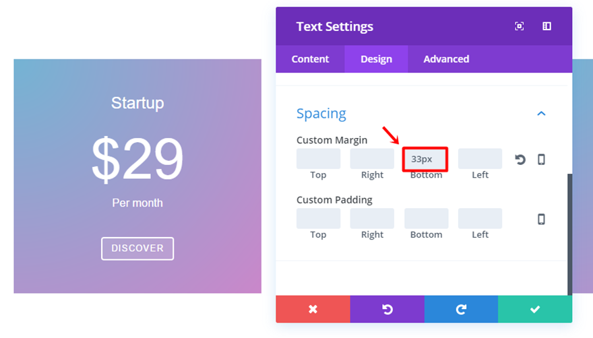
Task: Focus the Custom Margin Bottom field
Action: (x=426, y=160)
